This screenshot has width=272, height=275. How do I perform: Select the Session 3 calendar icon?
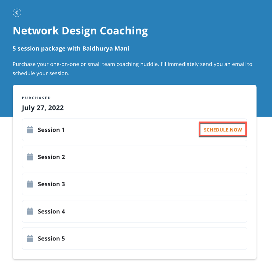(30, 184)
